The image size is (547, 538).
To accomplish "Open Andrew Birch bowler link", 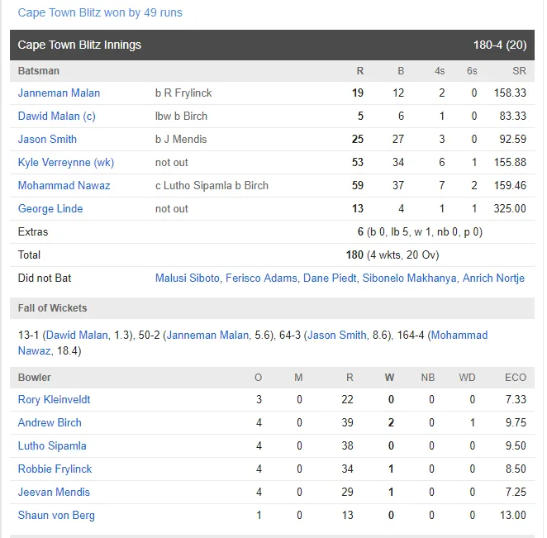I will 50,422.
